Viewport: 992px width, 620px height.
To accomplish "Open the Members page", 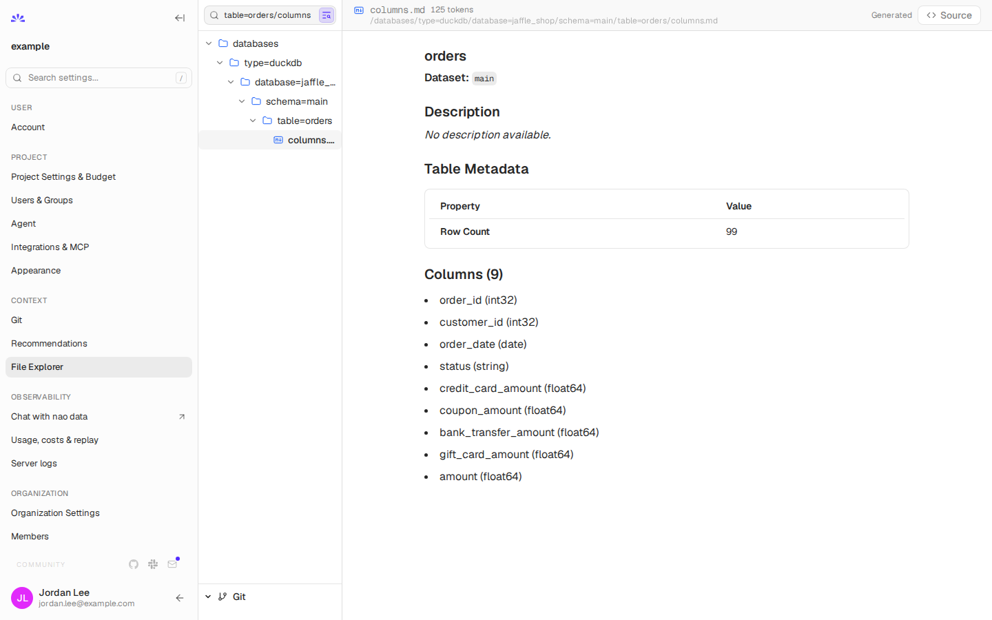I will coord(99,537).
